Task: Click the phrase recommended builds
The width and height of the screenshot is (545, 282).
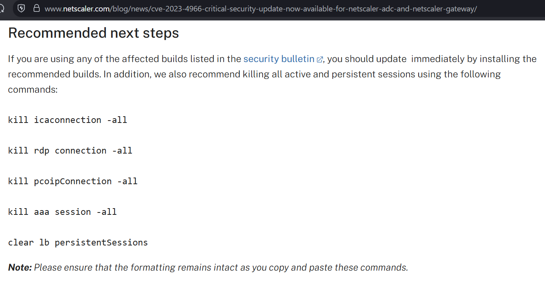Action: pyautogui.click(x=53, y=74)
